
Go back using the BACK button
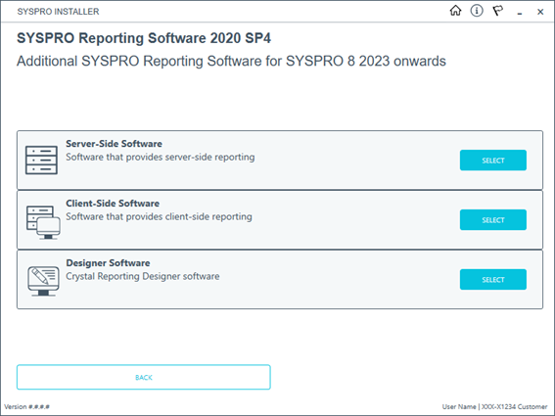pyautogui.click(x=144, y=378)
